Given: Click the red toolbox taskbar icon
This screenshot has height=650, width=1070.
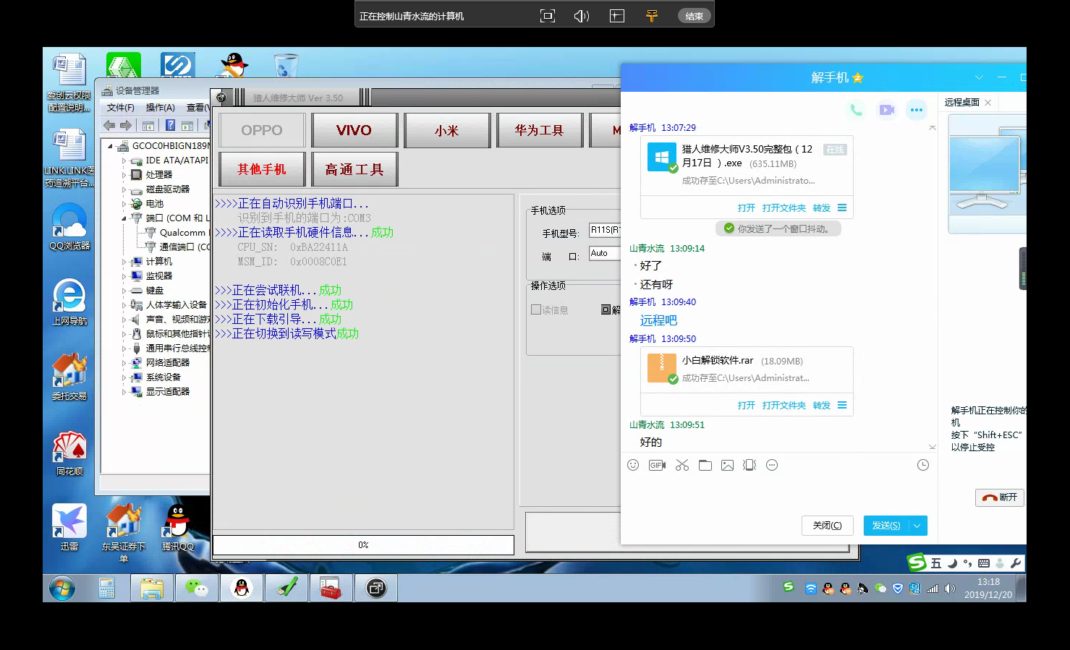Looking at the screenshot, I should (331, 588).
